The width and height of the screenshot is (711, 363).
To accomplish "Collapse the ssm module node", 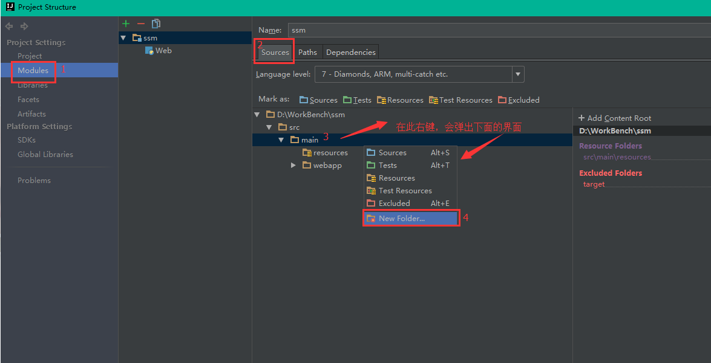I will 123,37.
